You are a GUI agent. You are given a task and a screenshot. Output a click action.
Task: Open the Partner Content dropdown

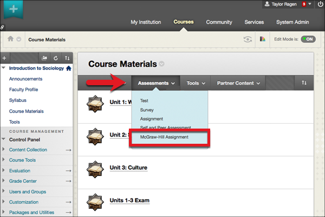pos(239,84)
